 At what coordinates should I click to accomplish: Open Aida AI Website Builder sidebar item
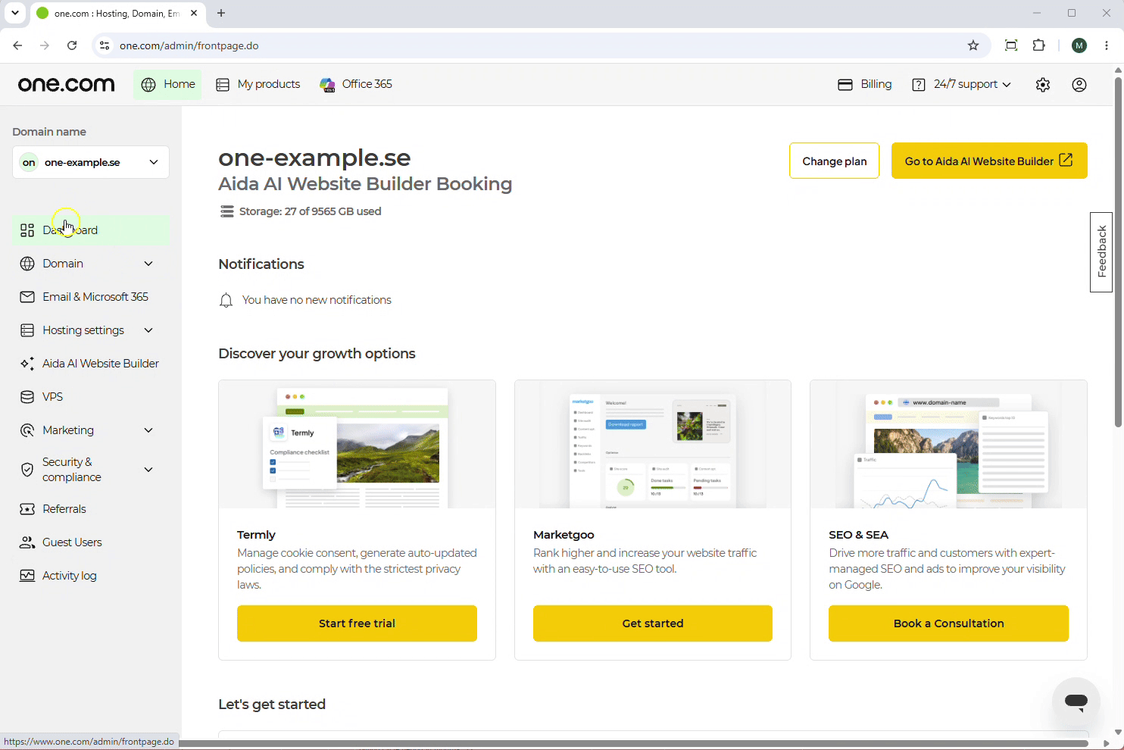91,364
